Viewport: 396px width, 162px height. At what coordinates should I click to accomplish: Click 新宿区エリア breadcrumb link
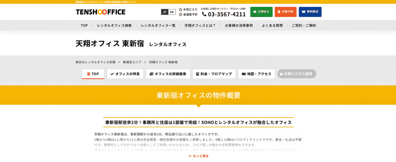pyautogui.click(x=132, y=62)
